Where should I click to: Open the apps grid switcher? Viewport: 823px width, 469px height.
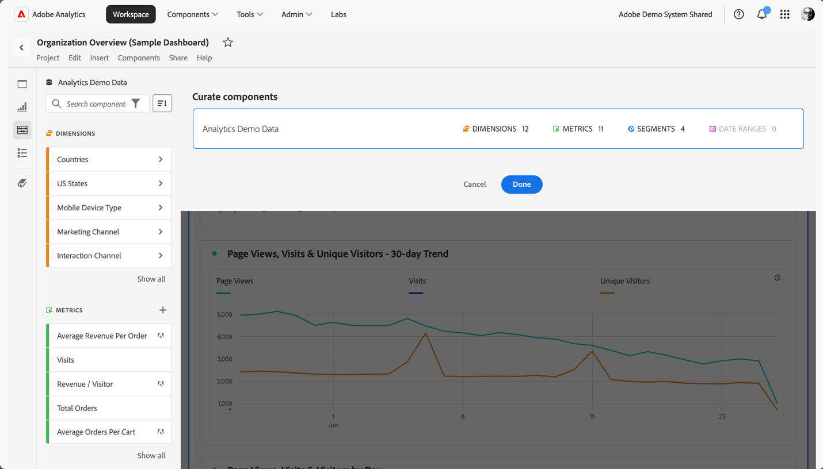pos(785,14)
